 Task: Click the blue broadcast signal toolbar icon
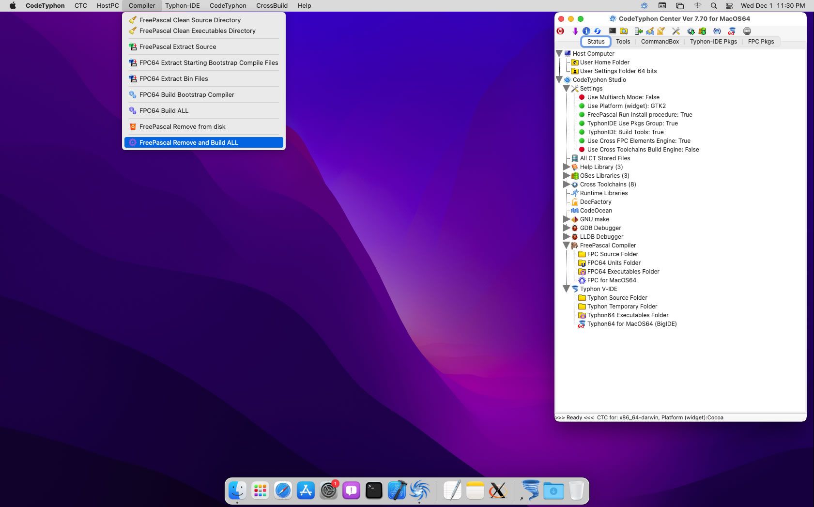click(x=717, y=31)
